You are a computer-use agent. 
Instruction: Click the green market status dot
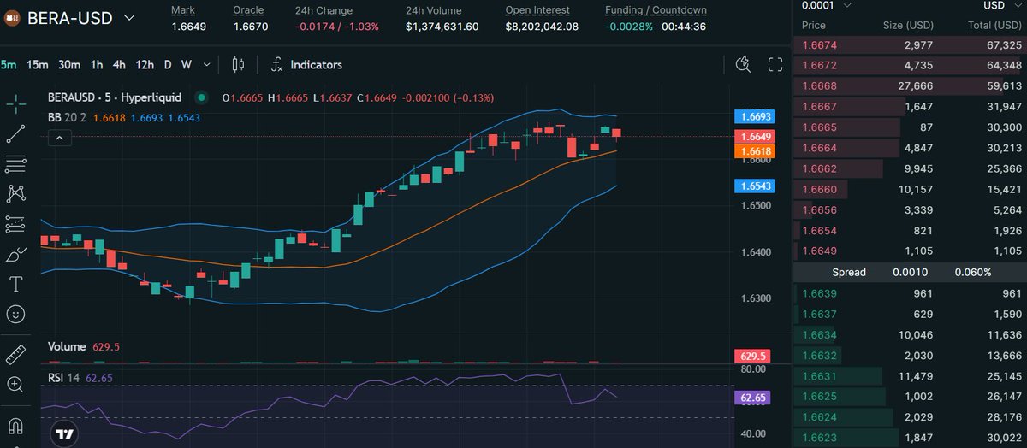(x=202, y=97)
